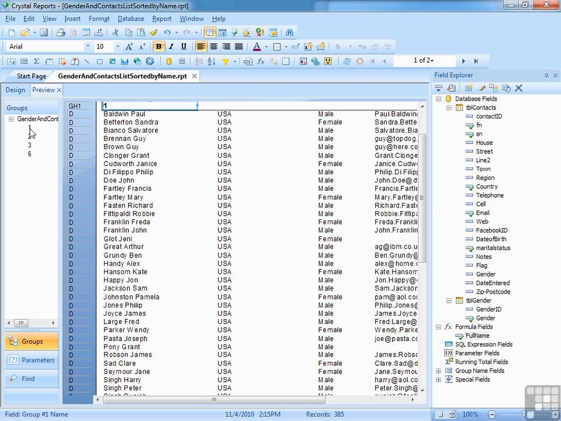Screen dimensions: 561x421
Task: Open the Database menu
Action: point(131,19)
